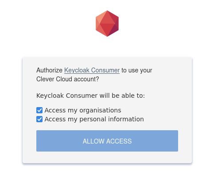Select the 'Keycloak Consumer will be able to:' text
The image size is (214, 192).
[x=90, y=96]
